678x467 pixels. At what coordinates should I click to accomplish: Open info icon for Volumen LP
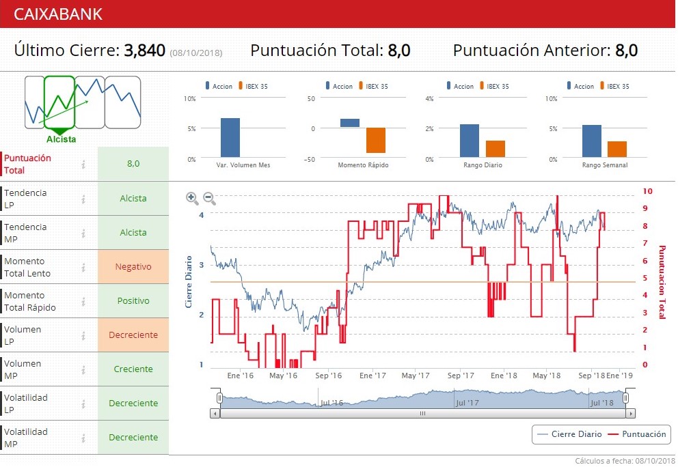coord(83,335)
